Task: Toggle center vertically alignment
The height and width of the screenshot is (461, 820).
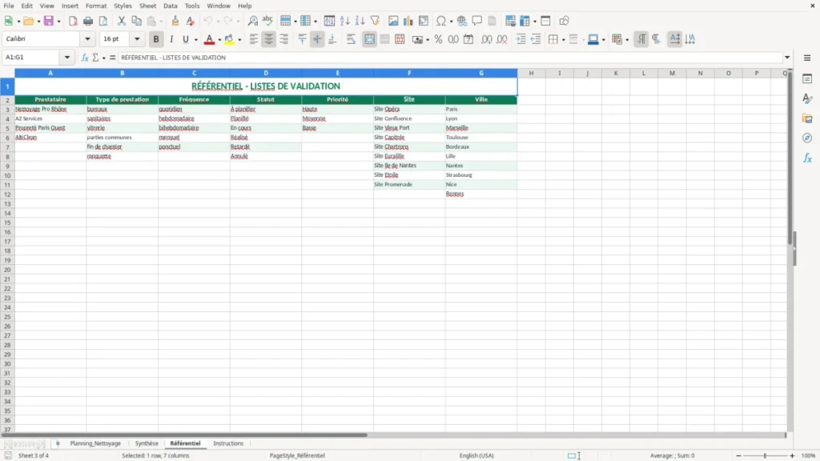Action: pos(317,39)
